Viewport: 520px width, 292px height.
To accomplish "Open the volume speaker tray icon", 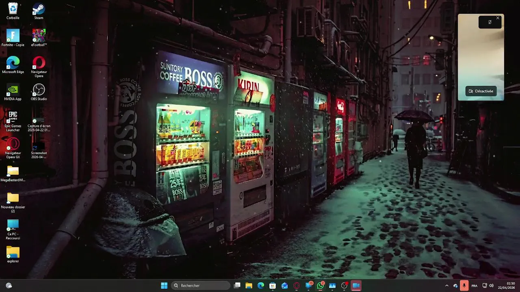I will (x=491, y=286).
